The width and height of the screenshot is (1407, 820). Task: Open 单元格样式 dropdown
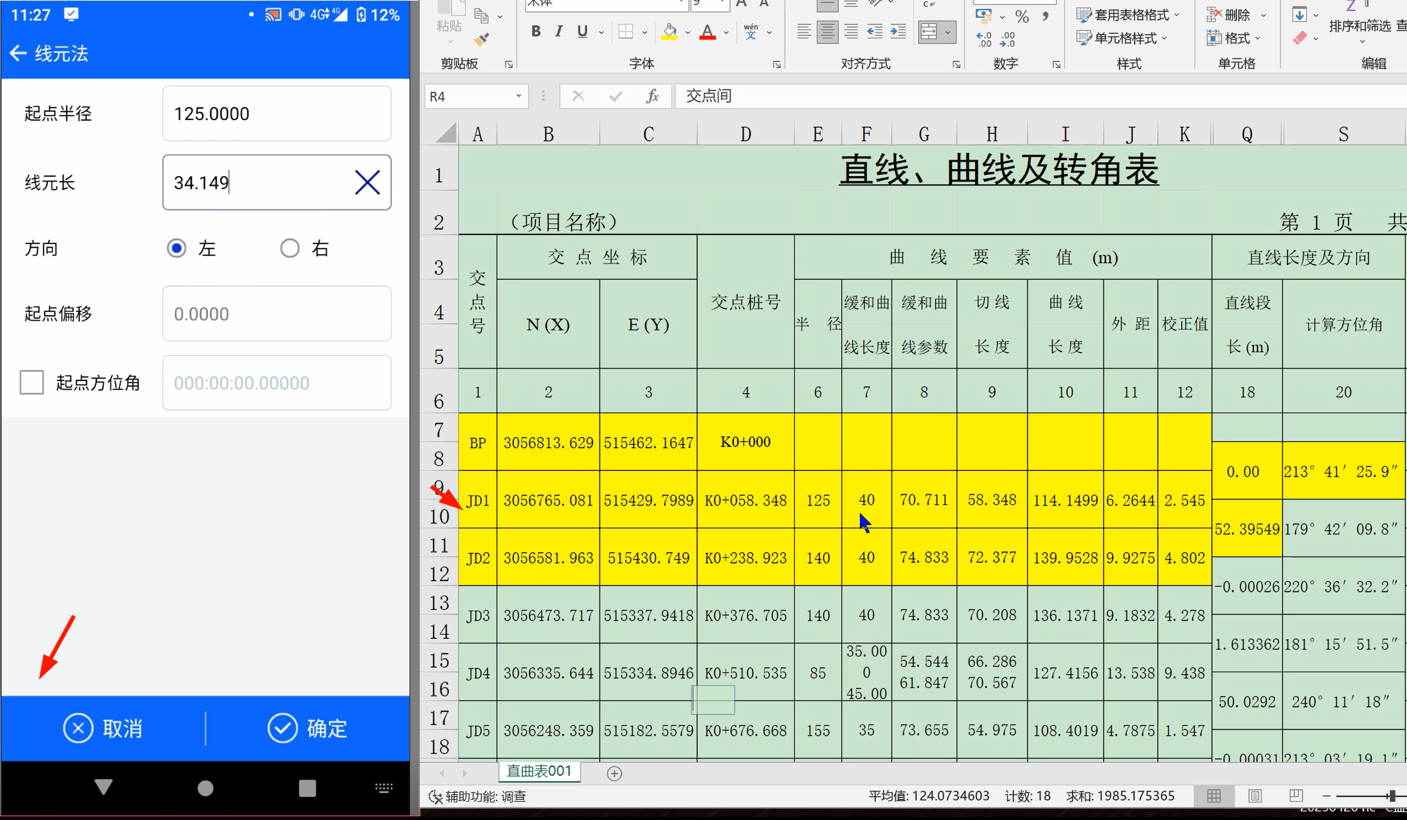[x=1121, y=38]
